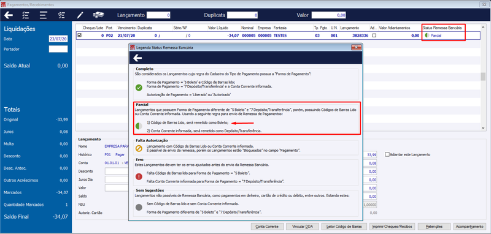Screen dimensions: 491x234
Task: Click the app icon in Legenda title bar
Action: (x=133, y=48)
